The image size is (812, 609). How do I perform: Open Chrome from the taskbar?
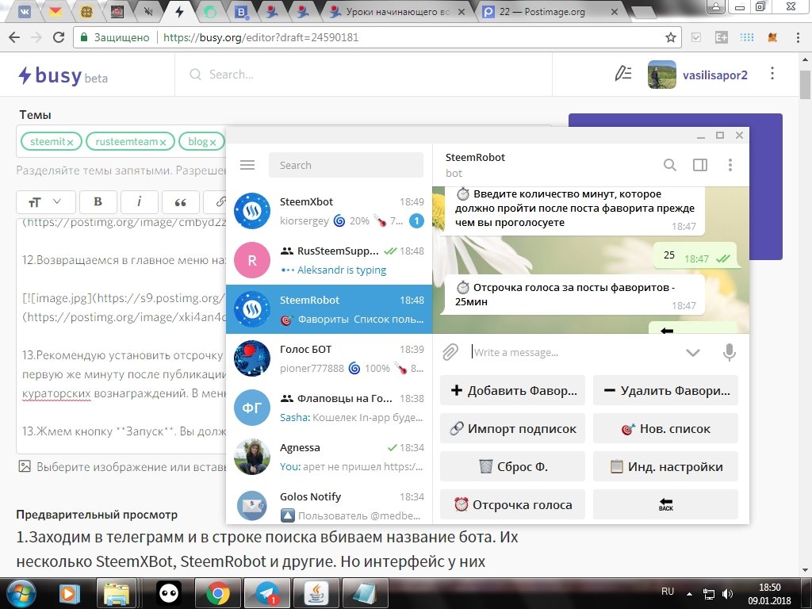click(218, 593)
